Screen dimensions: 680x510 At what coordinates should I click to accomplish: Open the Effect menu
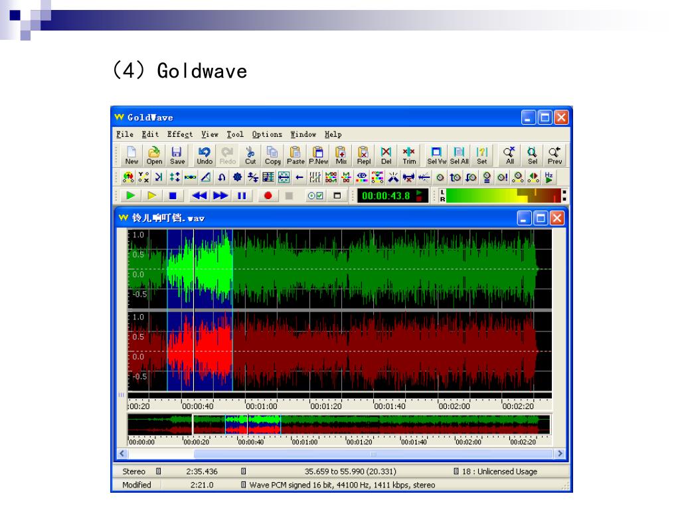point(179,134)
